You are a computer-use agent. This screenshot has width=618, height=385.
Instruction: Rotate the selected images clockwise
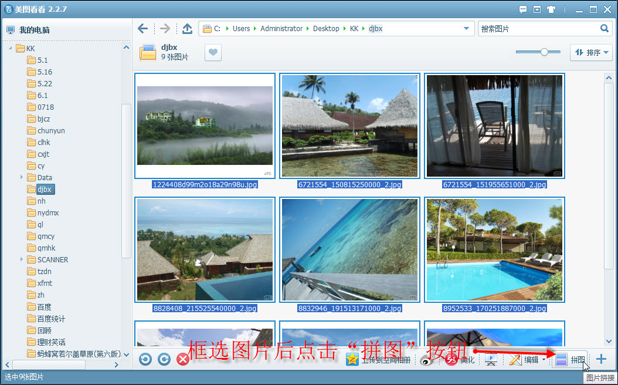coord(164,359)
